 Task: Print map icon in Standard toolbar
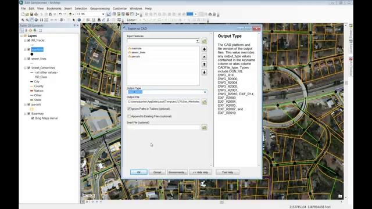pos(36,14)
